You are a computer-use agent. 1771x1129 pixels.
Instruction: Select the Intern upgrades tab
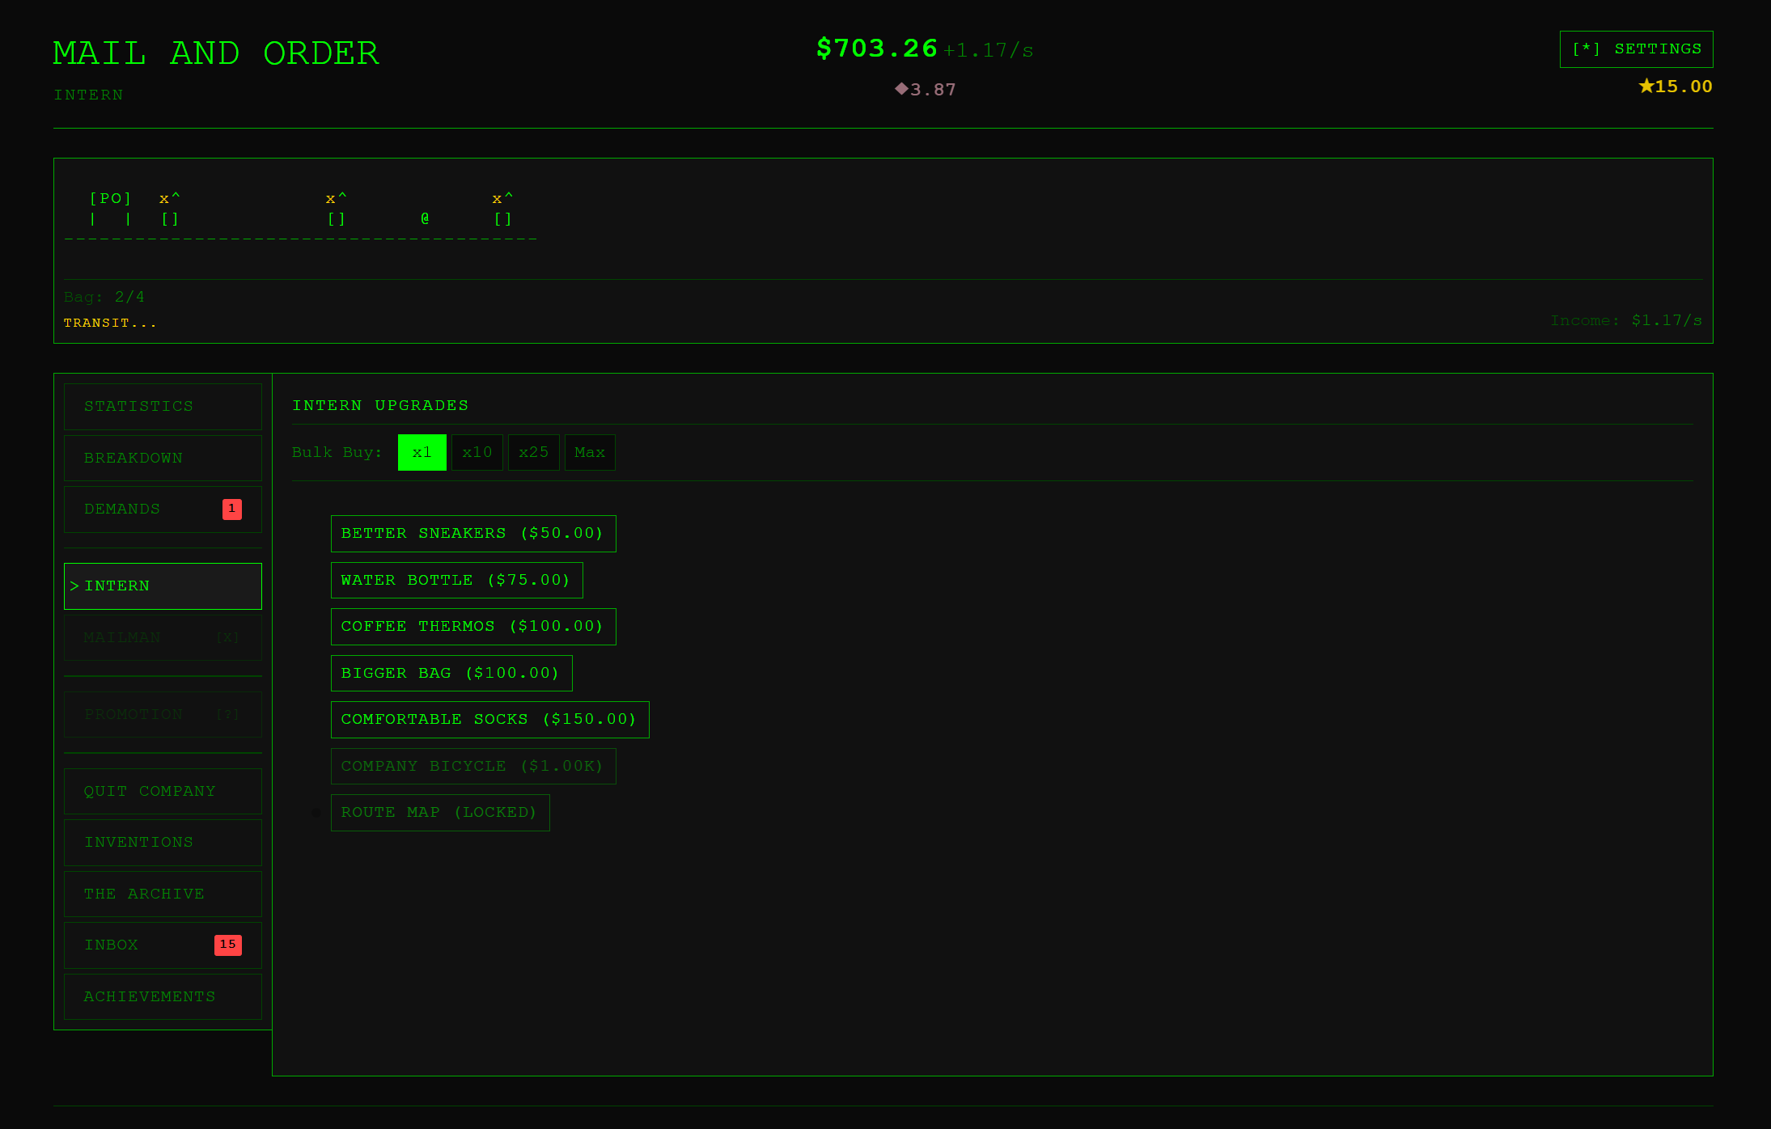163,586
